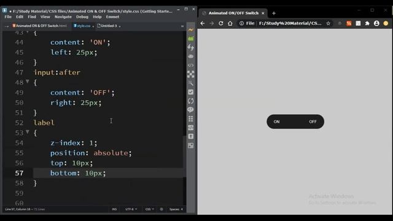The image size is (393, 221).
Task: Click the wand tool icon in the sidebar
Action: coord(191,83)
